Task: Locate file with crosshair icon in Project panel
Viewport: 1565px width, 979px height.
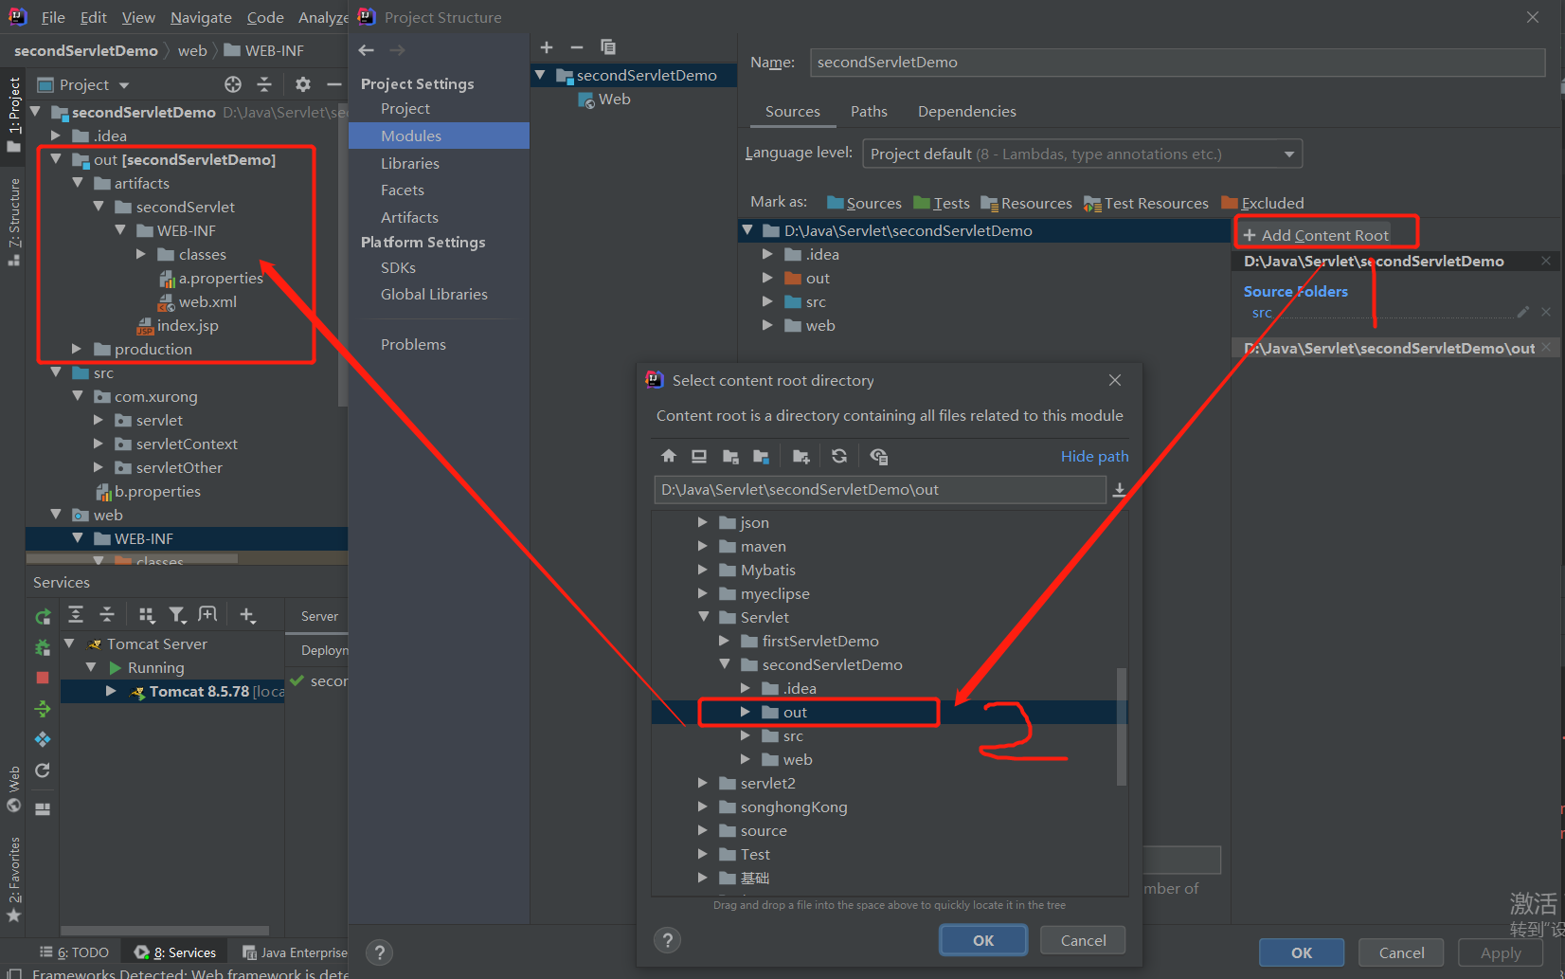Action: [x=233, y=84]
